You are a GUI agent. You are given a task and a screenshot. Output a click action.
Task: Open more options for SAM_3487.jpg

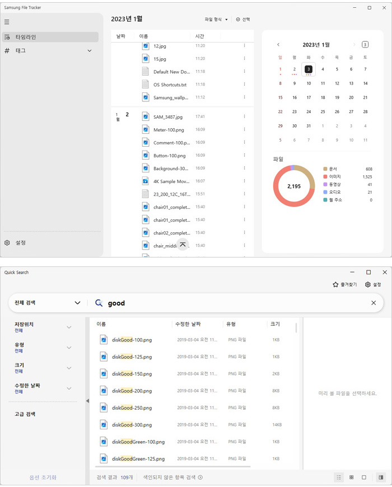pyautogui.click(x=244, y=116)
